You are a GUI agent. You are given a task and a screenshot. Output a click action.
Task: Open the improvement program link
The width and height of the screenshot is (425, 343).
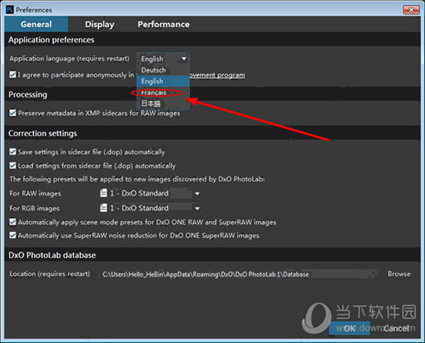(x=217, y=75)
